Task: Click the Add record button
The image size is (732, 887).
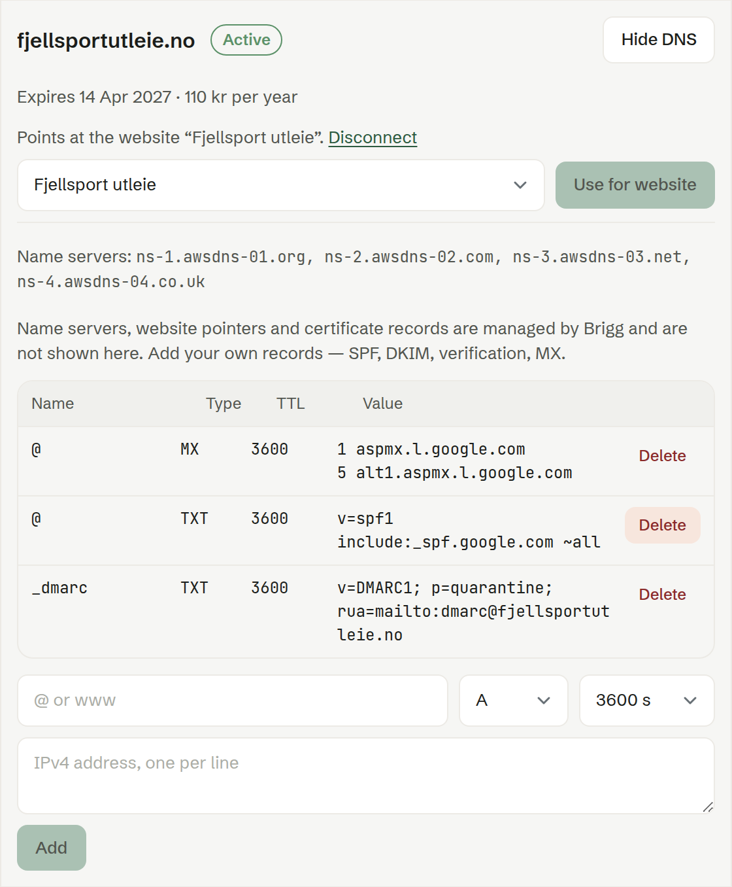Action: (52, 848)
